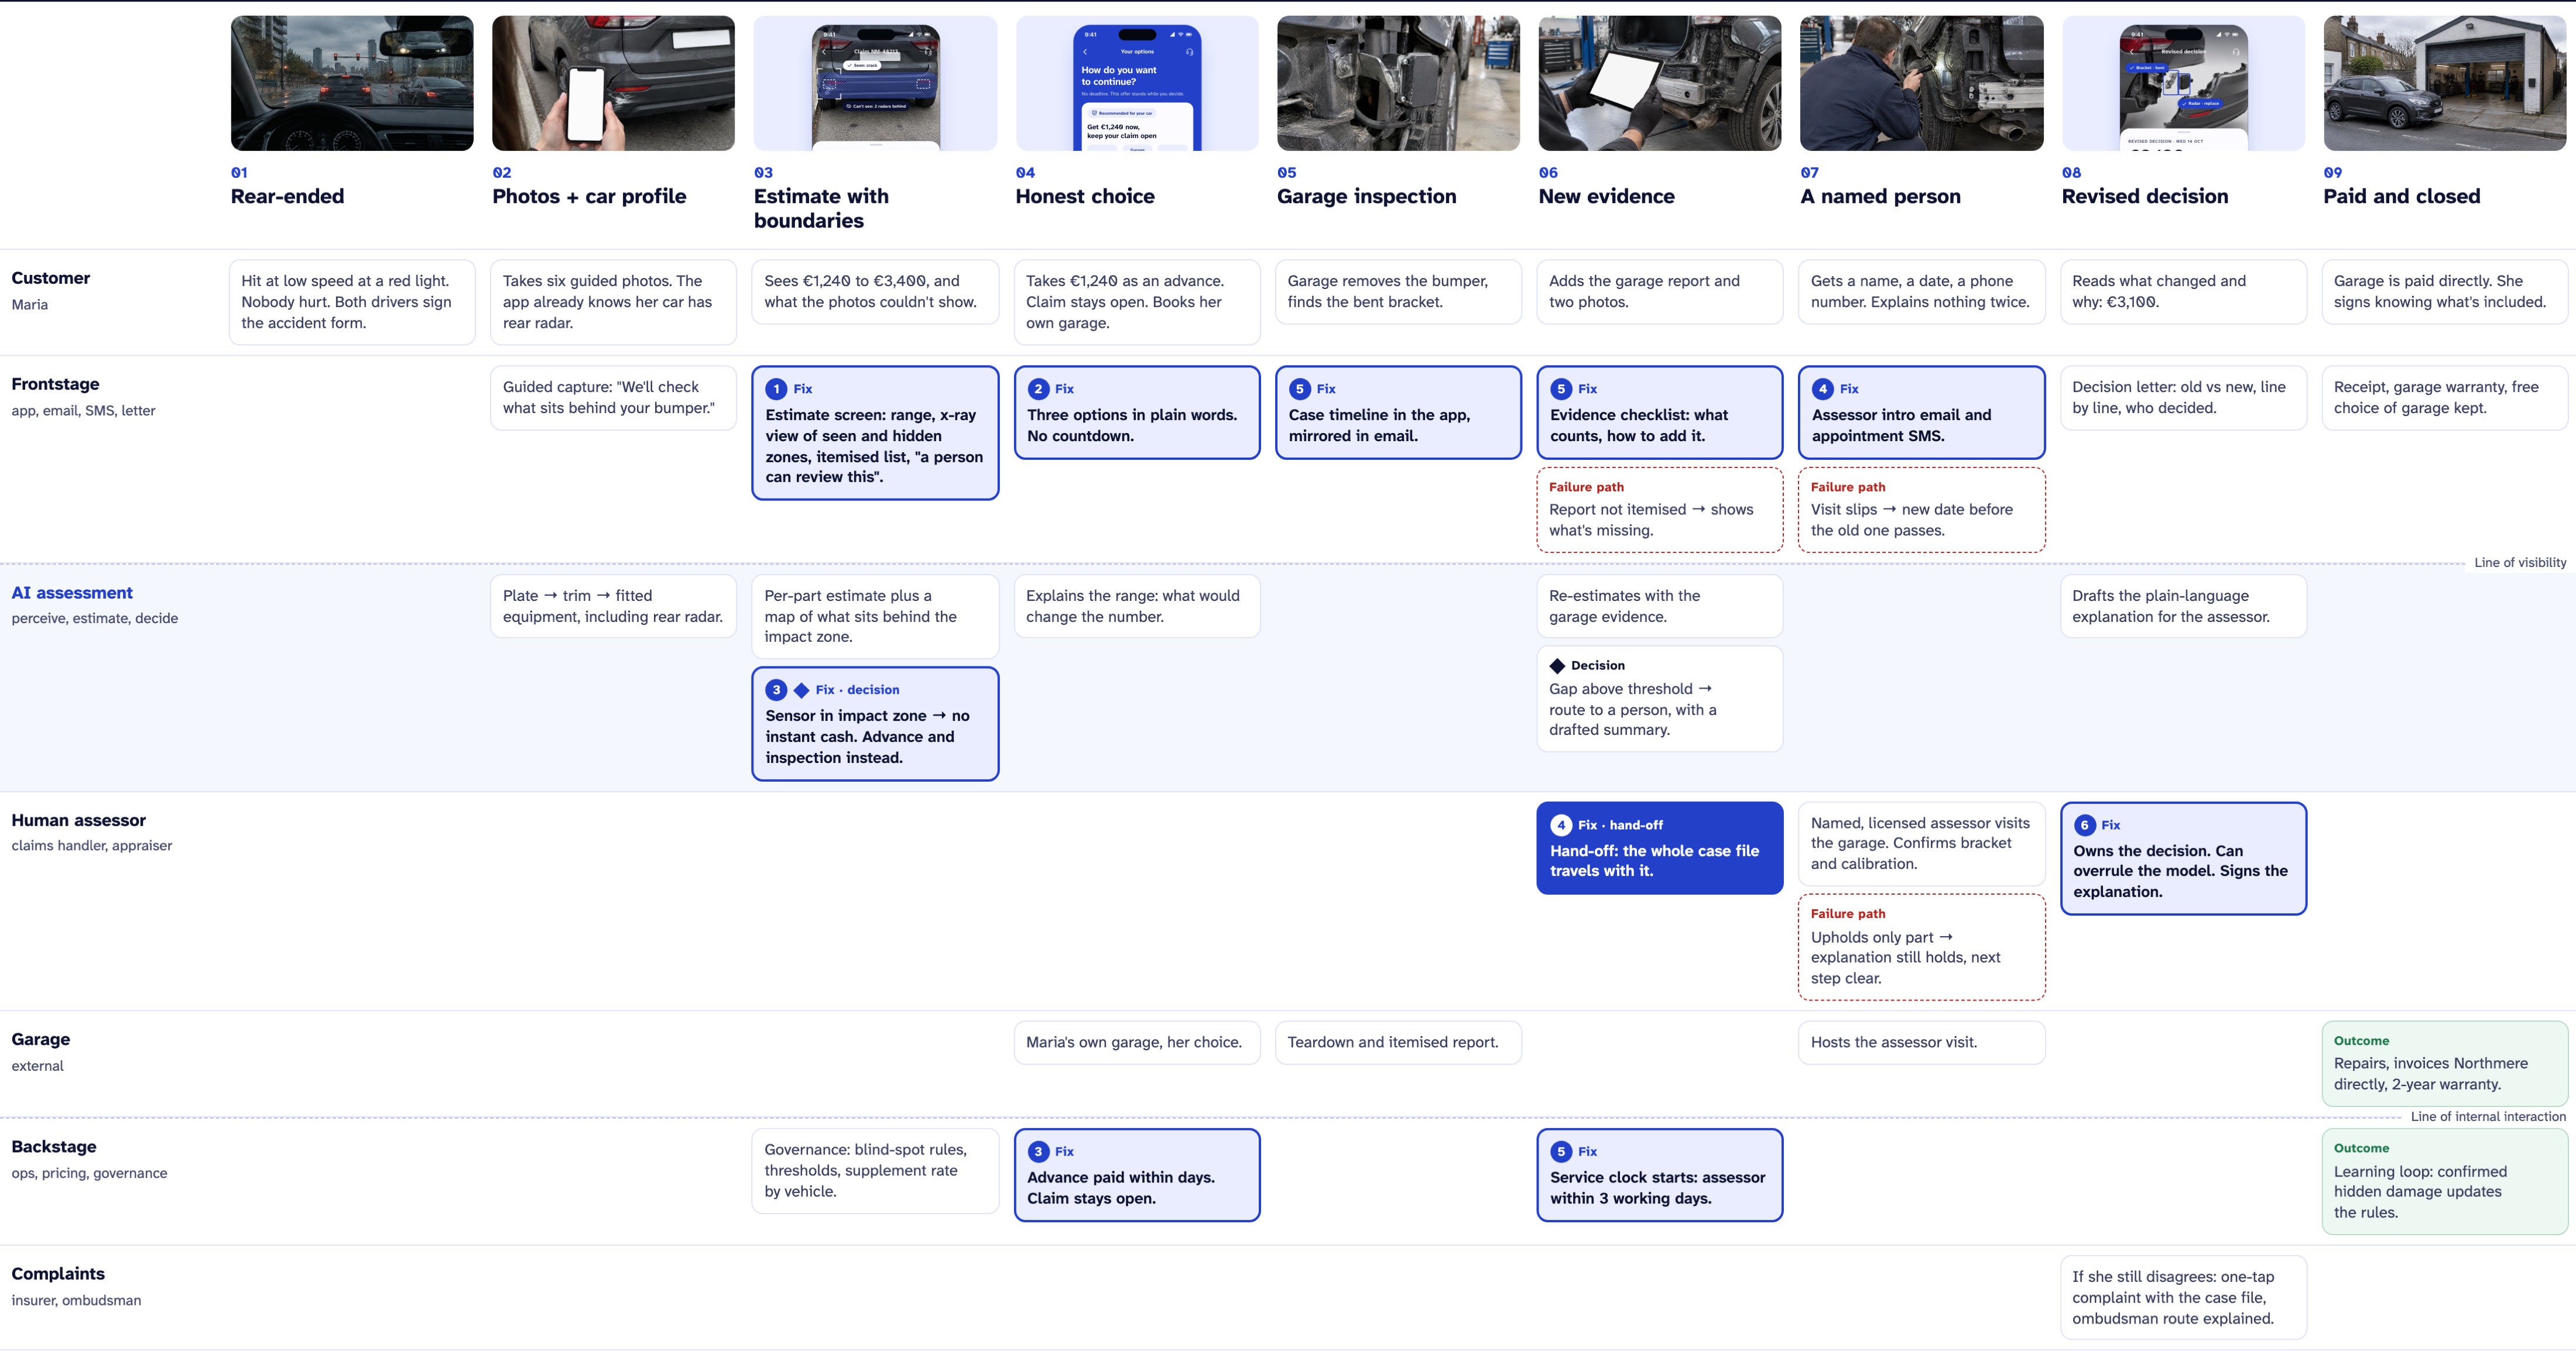Open the Garage inspection photo
This screenshot has width=2576, height=1351.
[1398, 83]
